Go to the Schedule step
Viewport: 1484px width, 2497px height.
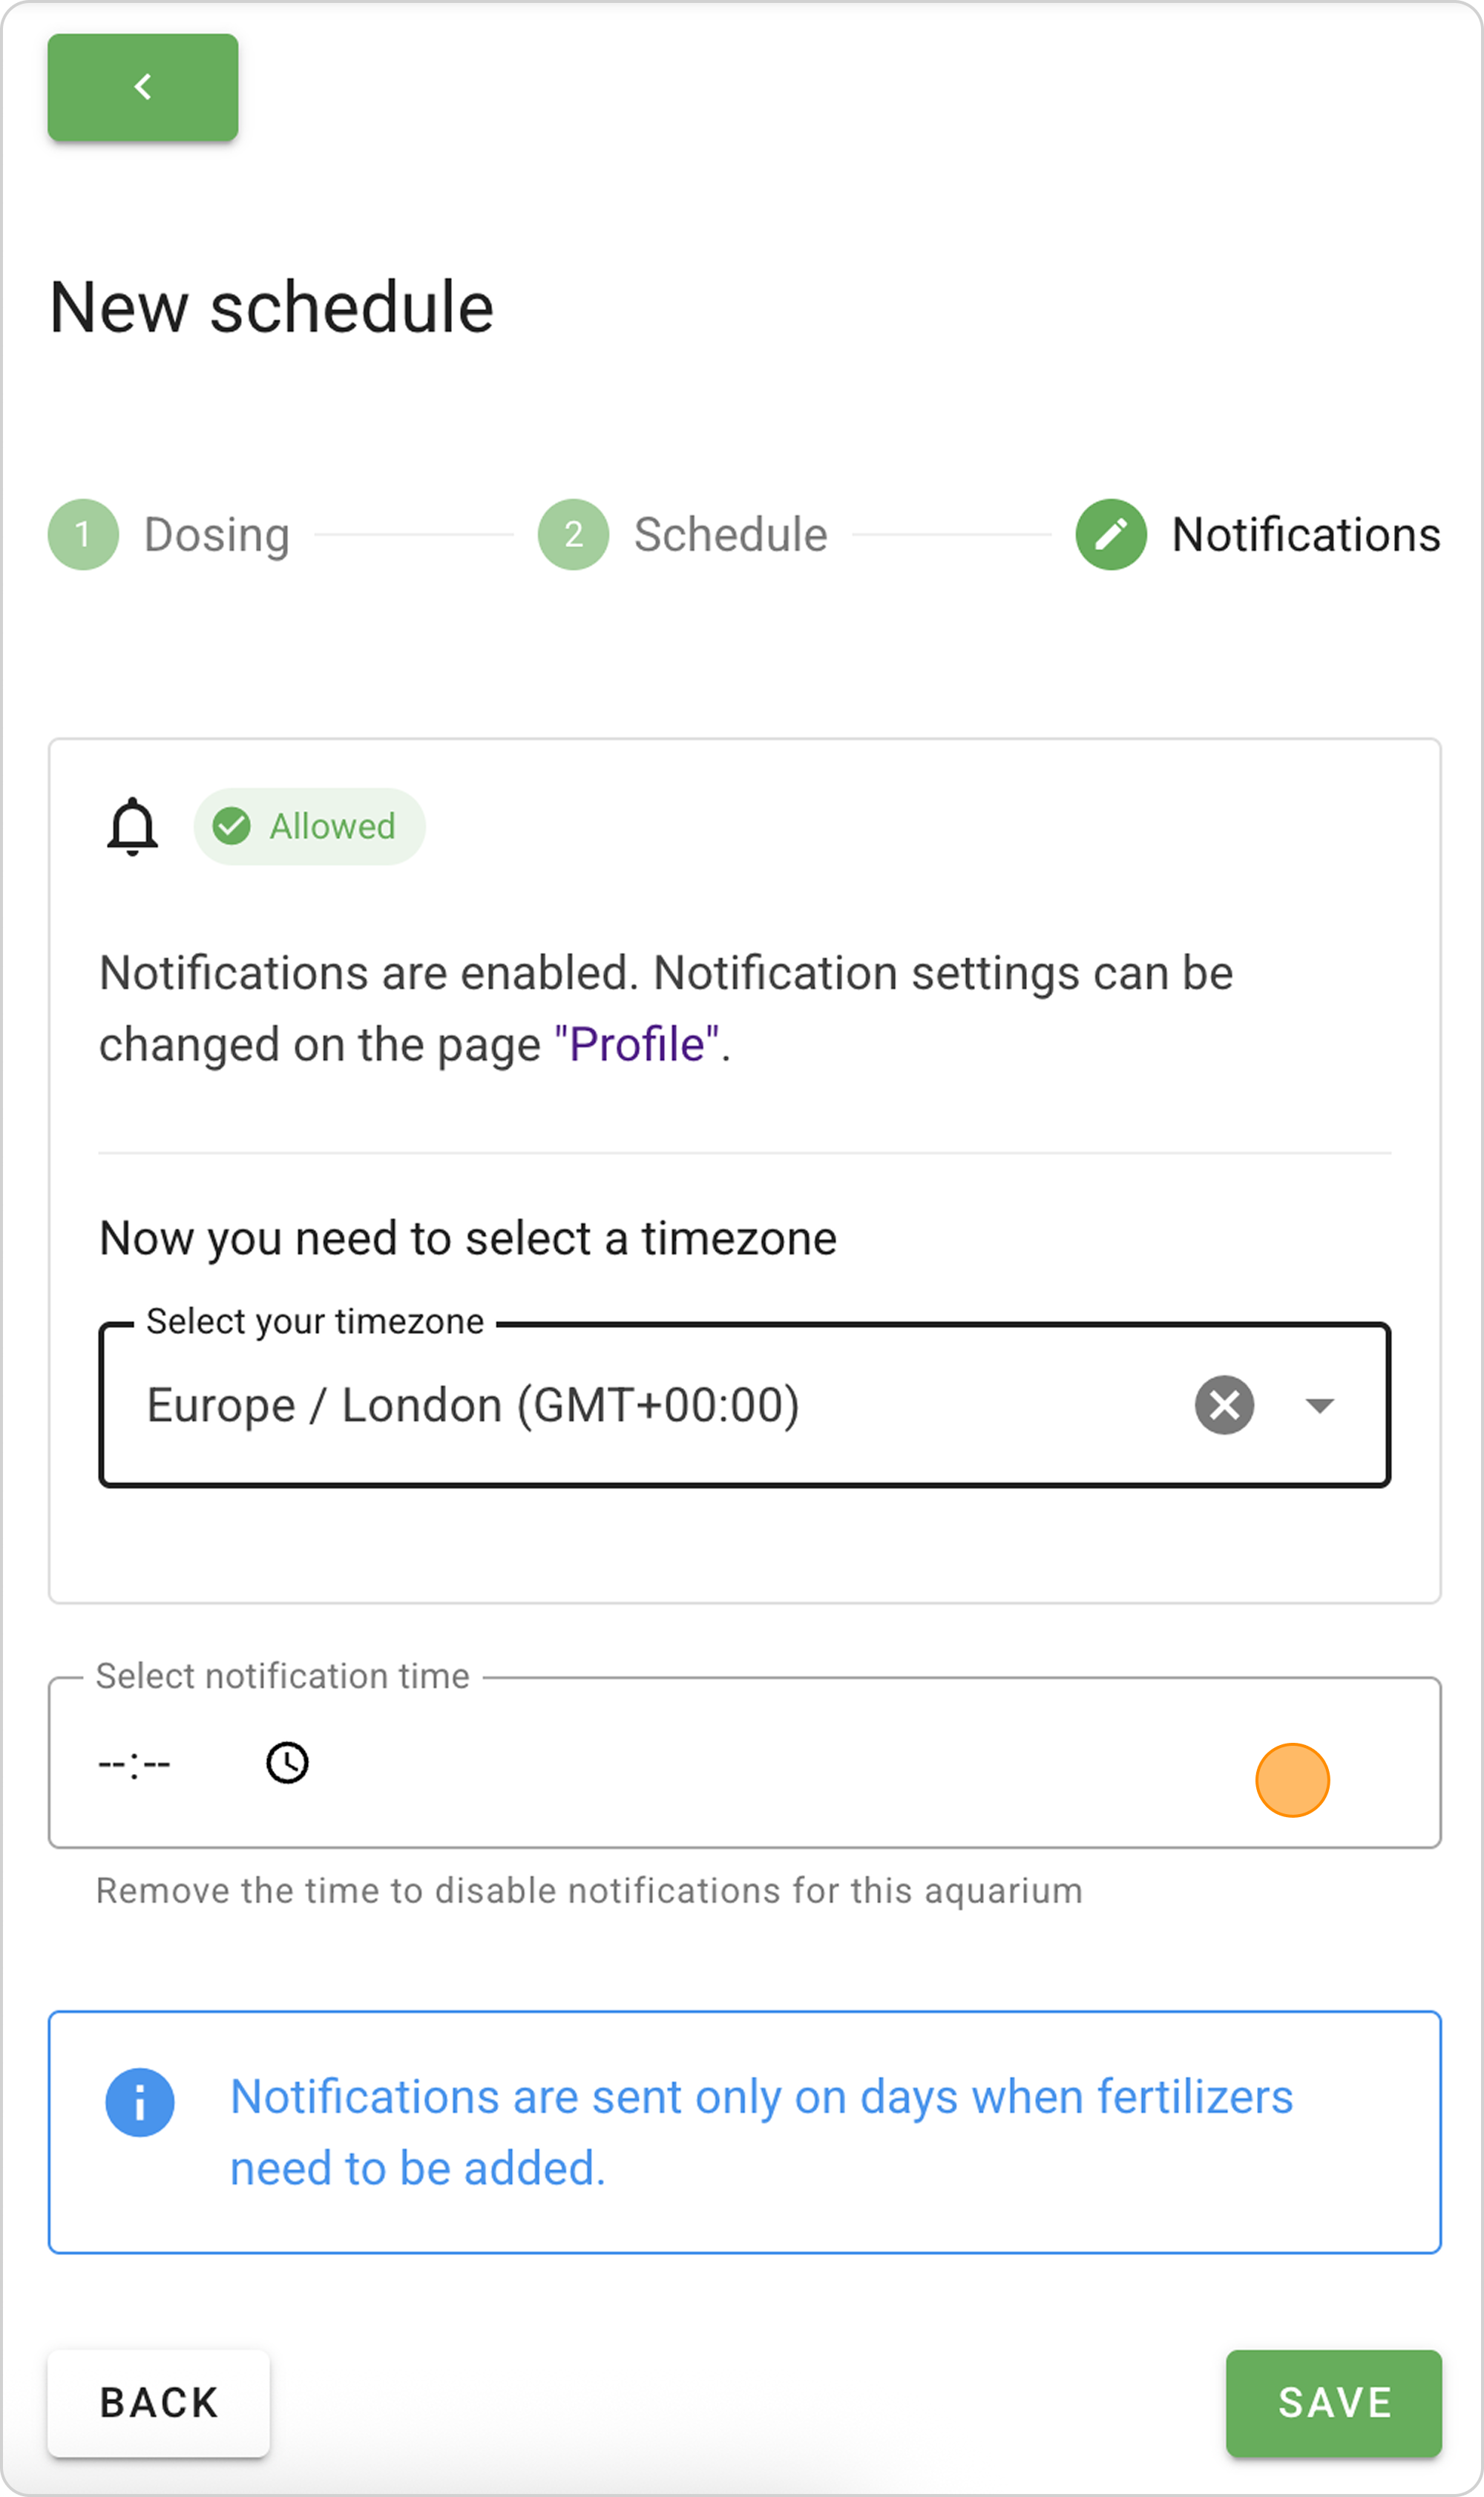[730, 534]
